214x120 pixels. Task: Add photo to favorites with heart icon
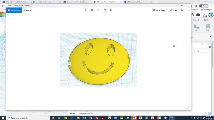point(98,10)
